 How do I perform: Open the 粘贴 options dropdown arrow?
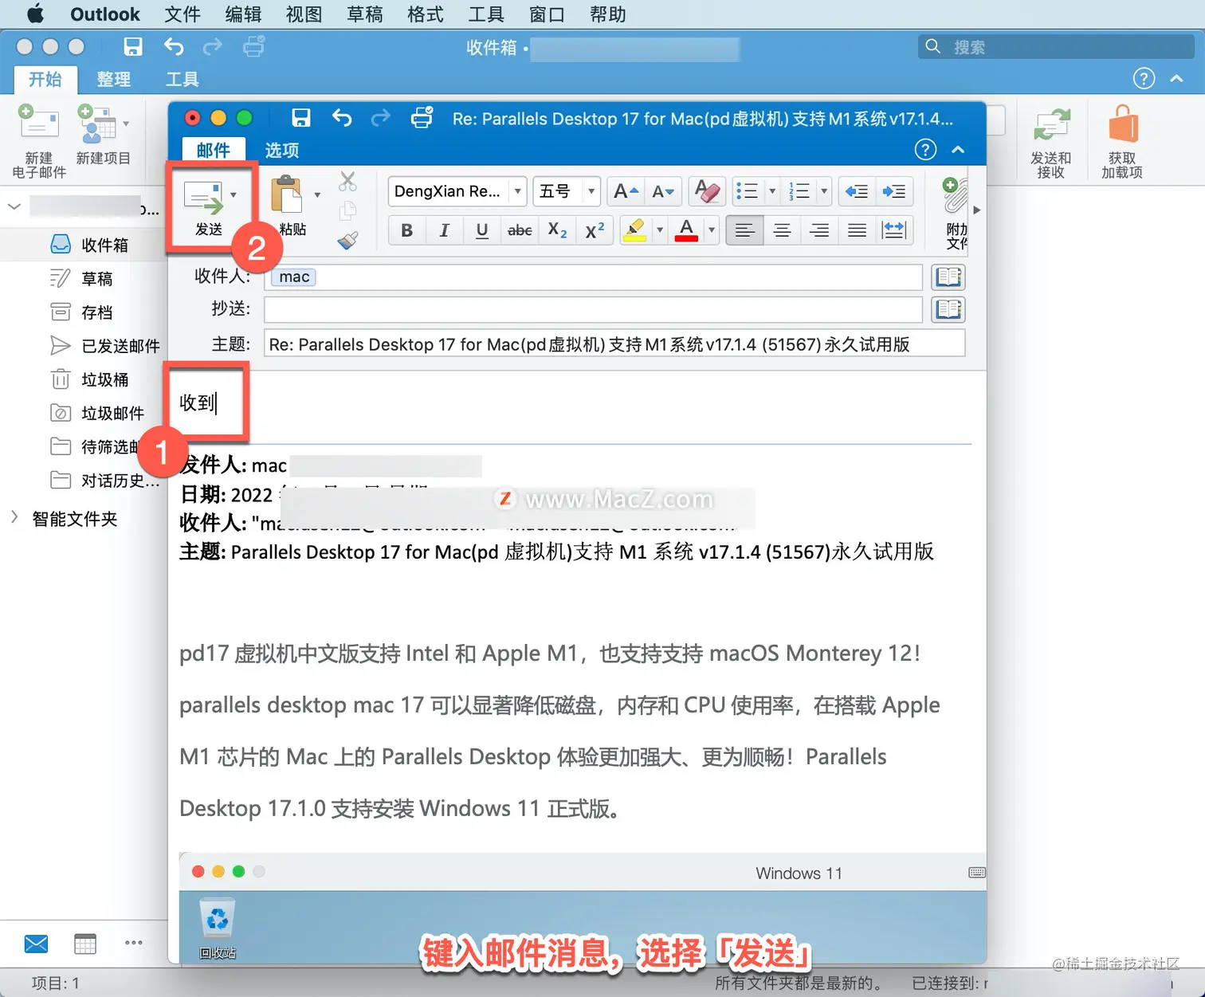click(317, 194)
